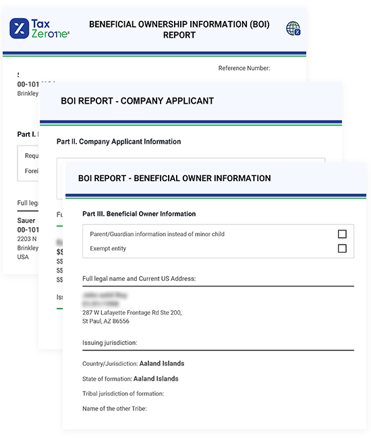371x438 pixels.
Task: Click State of formation Aaland Islands value
Action: point(156,379)
